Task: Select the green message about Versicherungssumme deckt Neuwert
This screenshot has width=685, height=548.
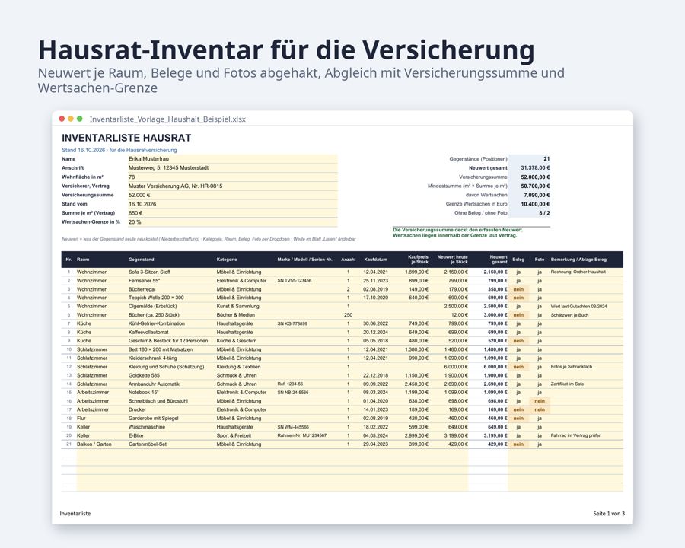Action: 458,230
